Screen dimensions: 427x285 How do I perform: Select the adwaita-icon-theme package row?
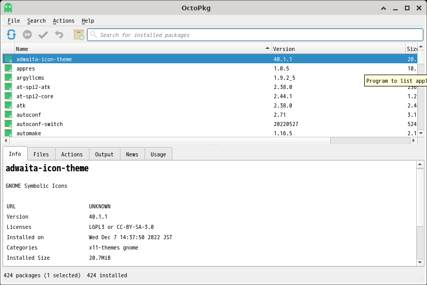[210, 59]
